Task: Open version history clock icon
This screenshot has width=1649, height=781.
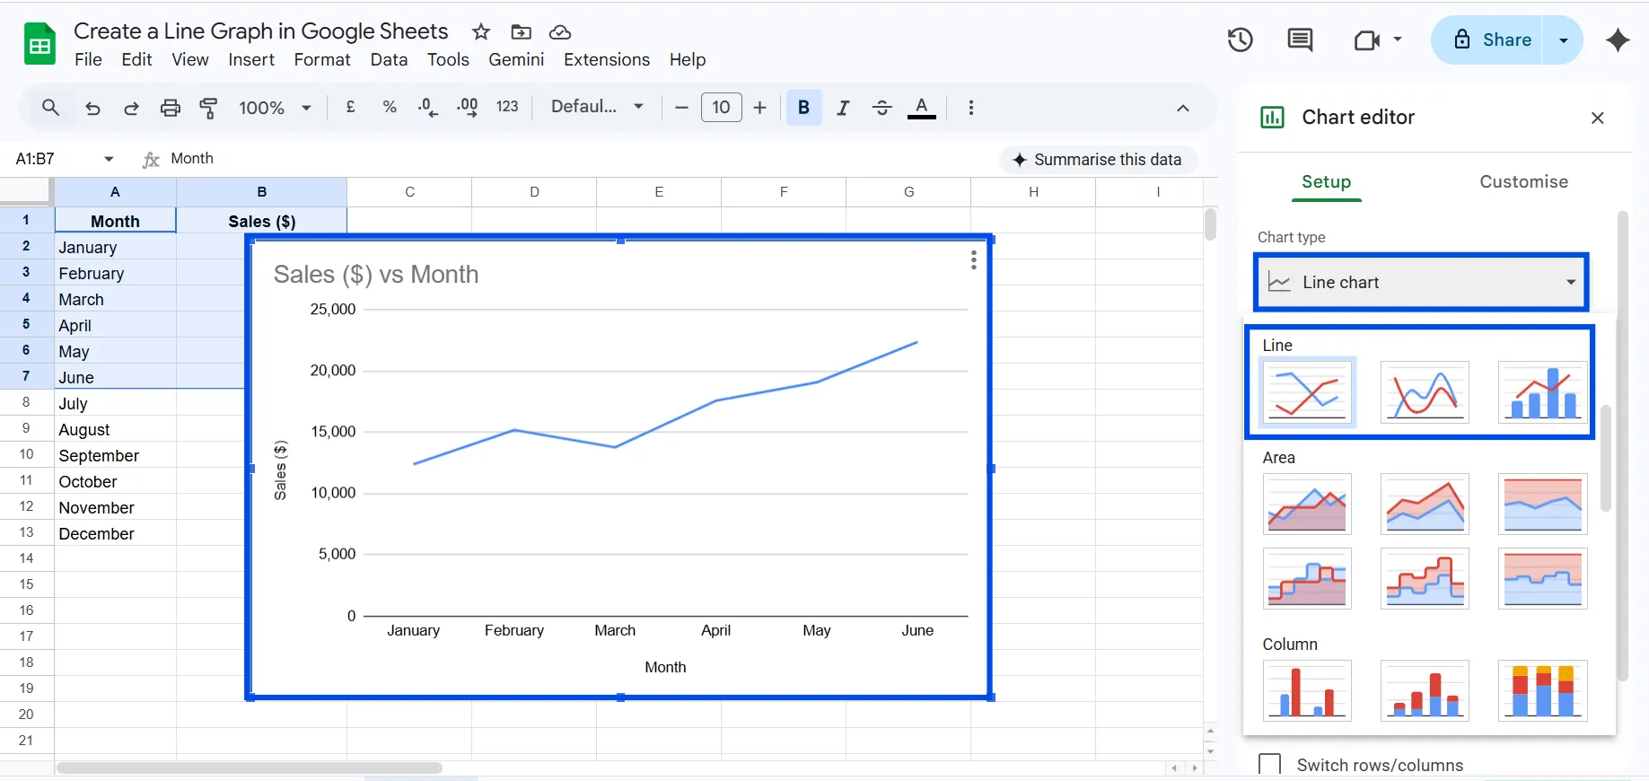Action: [1240, 39]
